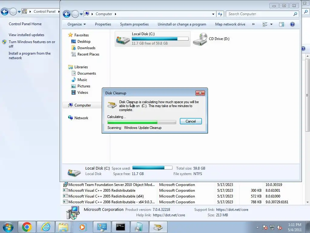Image resolution: width=310 pixels, height=233 pixels.
Task: Open Control Panel taskbar icon
Action: (102, 227)
